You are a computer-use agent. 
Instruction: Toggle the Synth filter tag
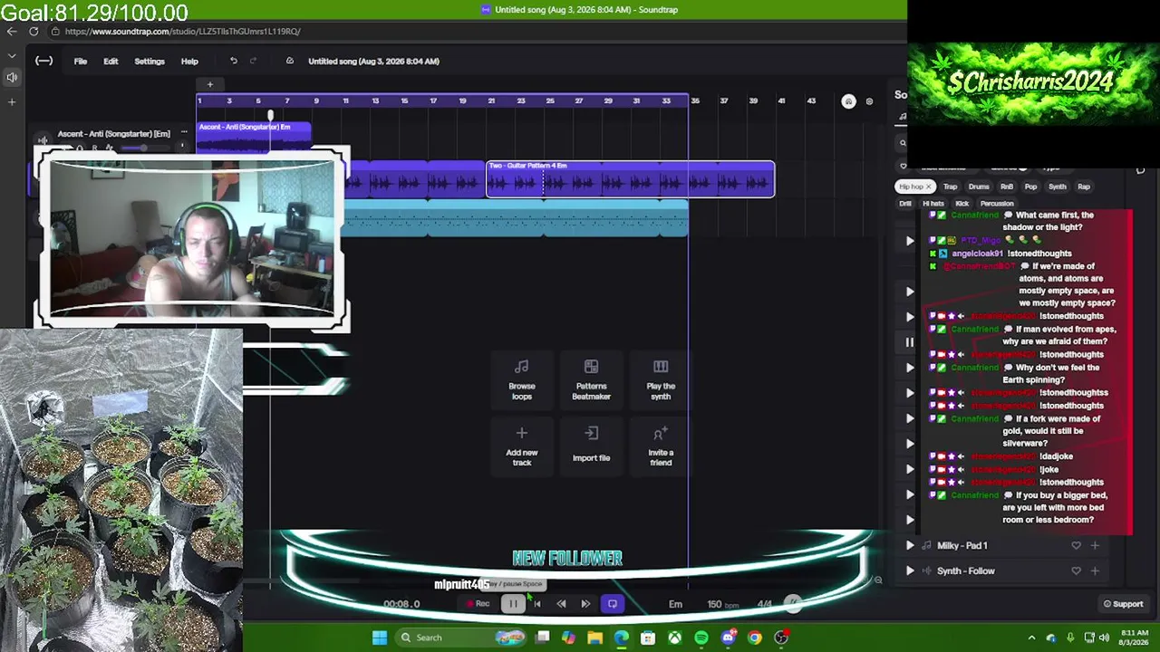1058,187
